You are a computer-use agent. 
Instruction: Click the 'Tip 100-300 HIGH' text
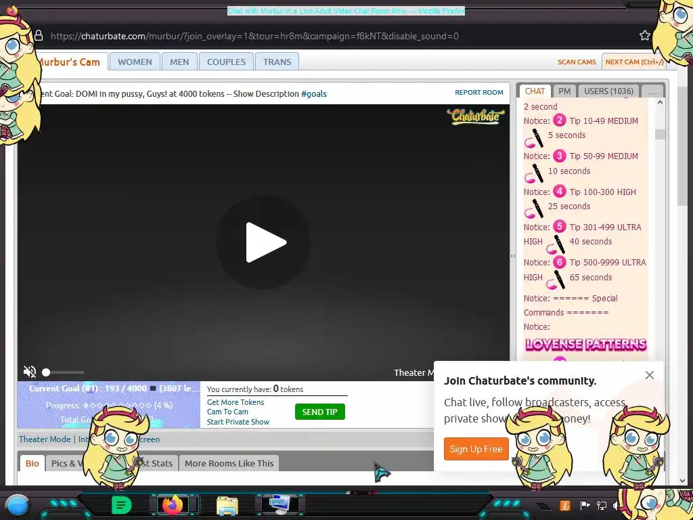602,192
